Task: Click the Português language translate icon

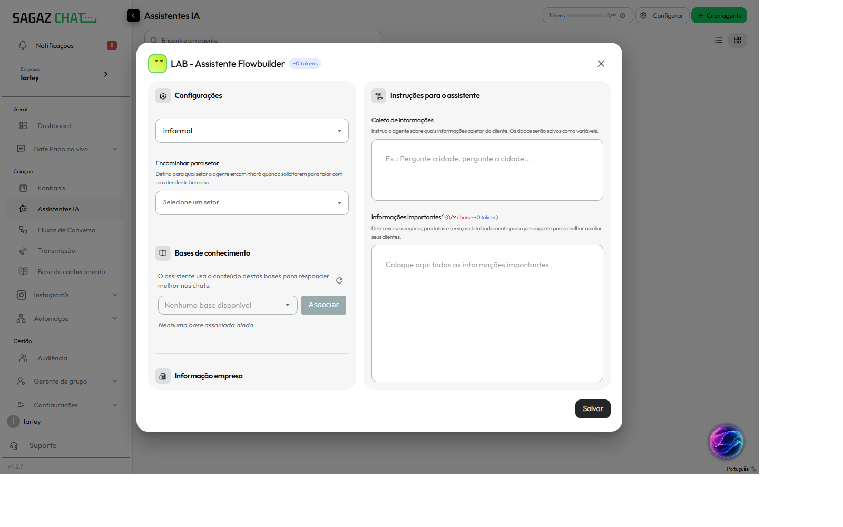Action: (x=754, y=469)
